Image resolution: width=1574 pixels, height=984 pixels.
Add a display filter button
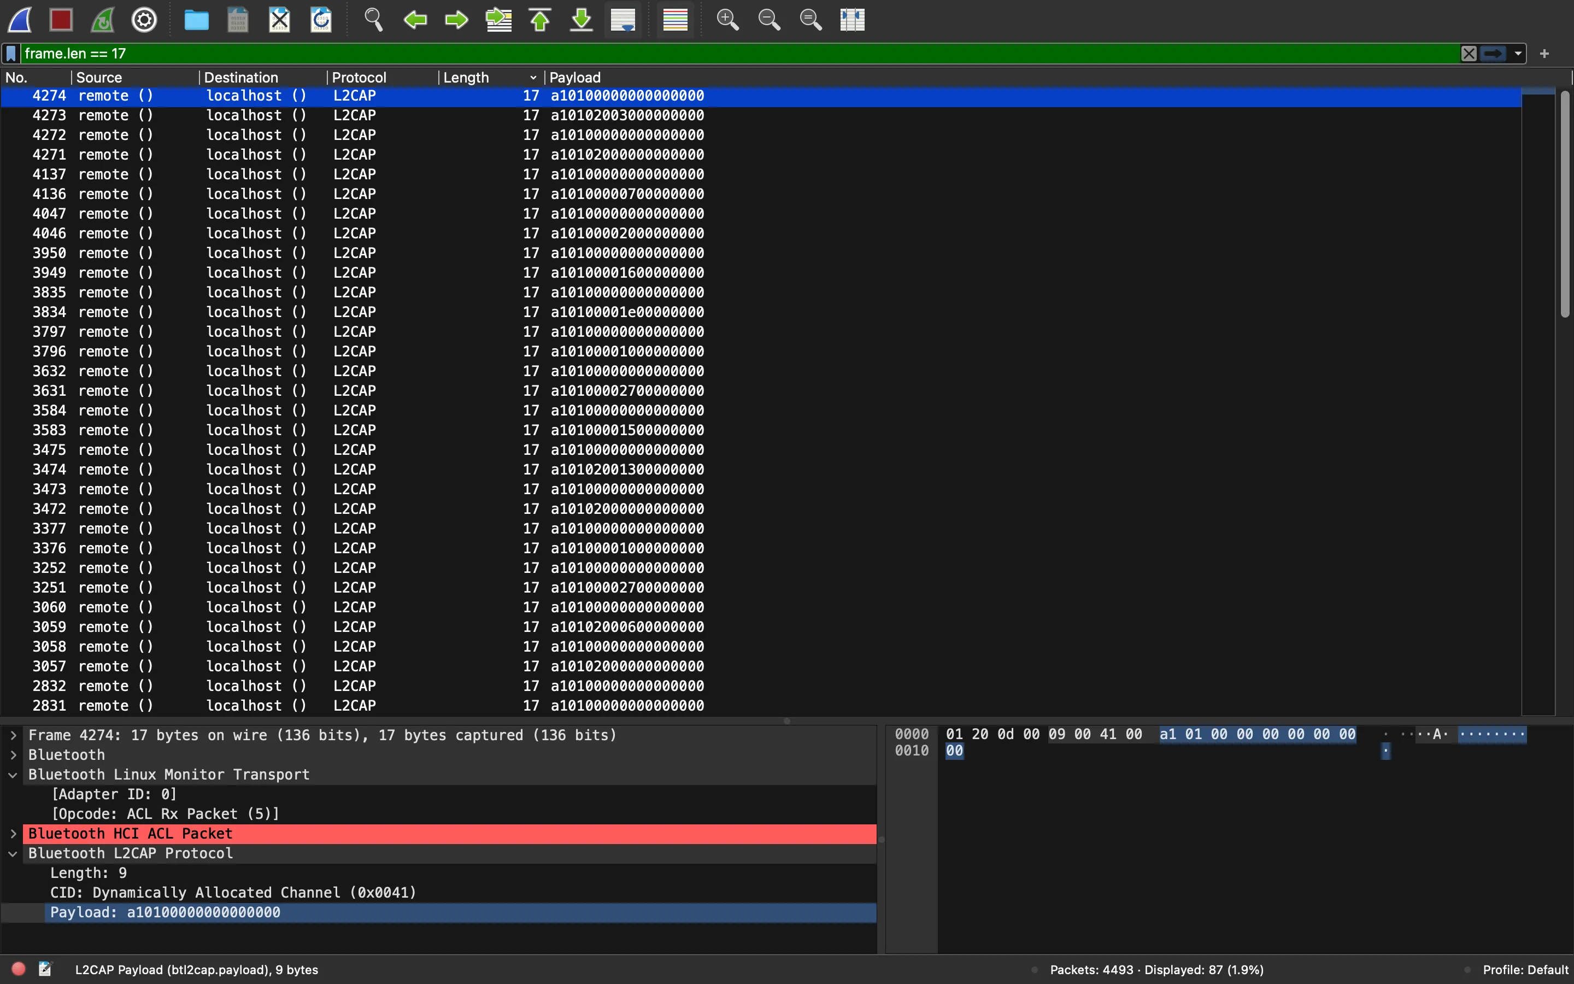[1544, 54]
